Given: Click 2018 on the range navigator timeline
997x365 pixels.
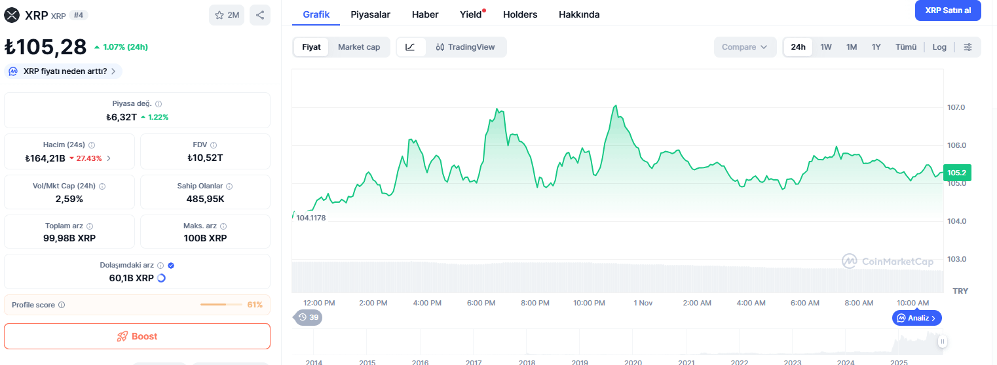Looking at the screenshot, I should (527, 362).
